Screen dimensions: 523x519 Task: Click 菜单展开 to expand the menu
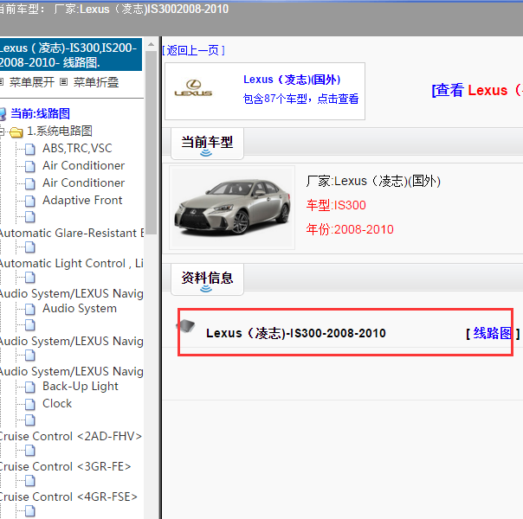click(x=32, y=82)
